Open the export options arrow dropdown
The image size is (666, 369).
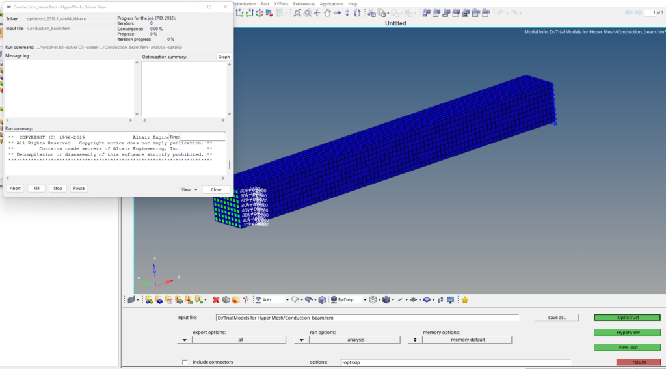click(x=184, y=340)
